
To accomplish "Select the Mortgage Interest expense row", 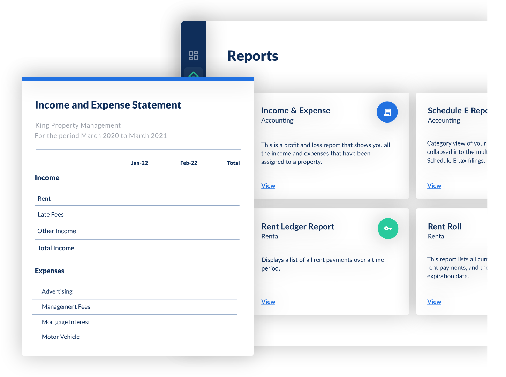I will coord(66,322).
